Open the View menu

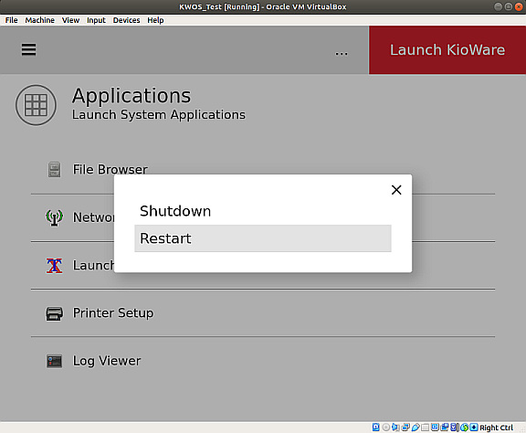(x=70, y=20)
